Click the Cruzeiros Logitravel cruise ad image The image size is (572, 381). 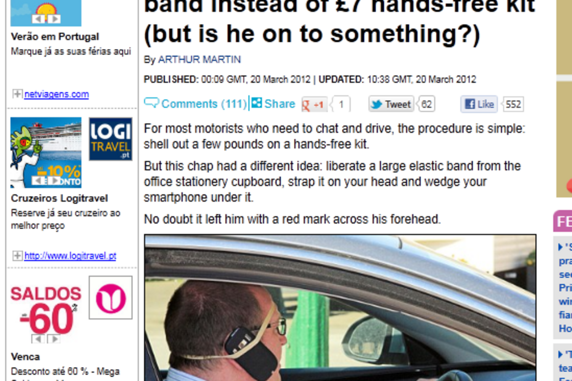(46, 153)
